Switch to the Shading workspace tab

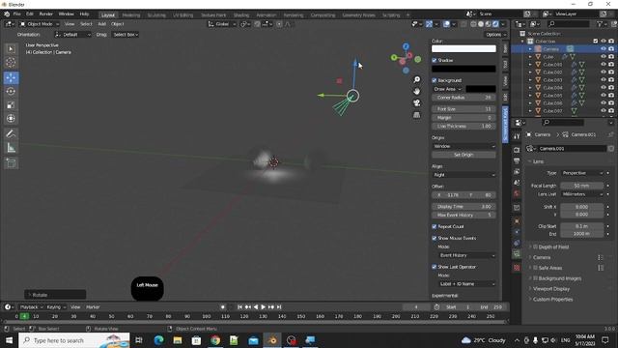241,15
